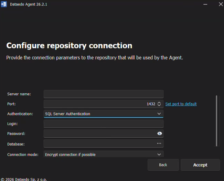Image resolution: width=224 pixels, height=181 pixels.
Task: Click the Accept button
Action: (200, 165)
